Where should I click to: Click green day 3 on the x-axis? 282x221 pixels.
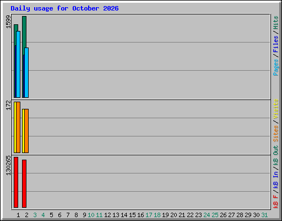(x=35, y=215)
